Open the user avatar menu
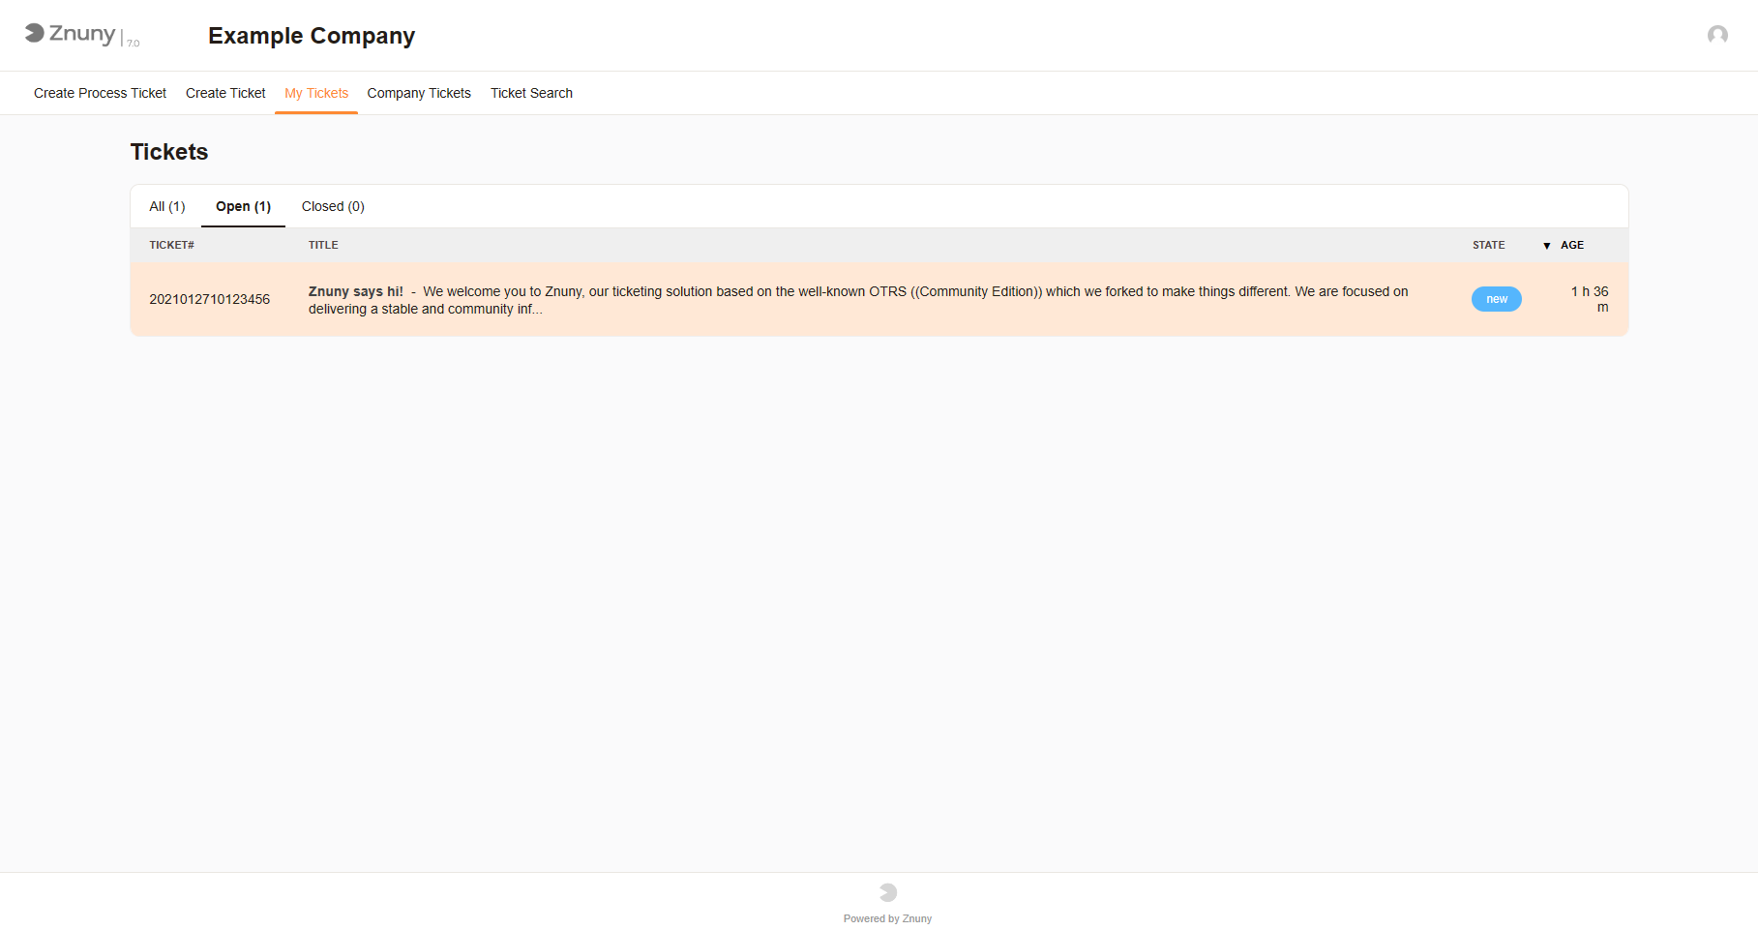This screenshot has width=1758, height=930. pos(1717,35)
